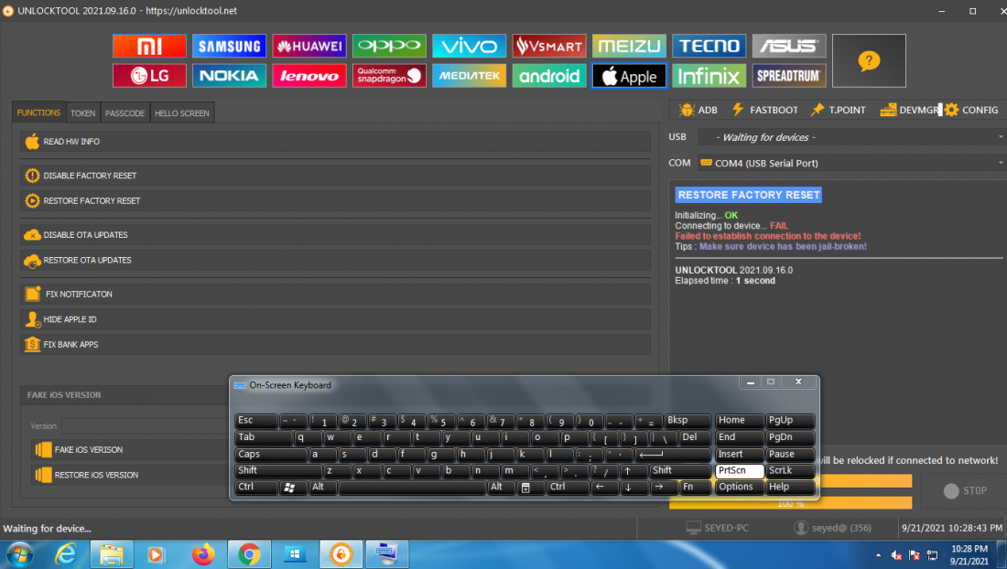Screen dimensions: 1007x569
Task: Click RESTORE iOS VERSION button
Action: pyautogui.click(x=130, y=475)
